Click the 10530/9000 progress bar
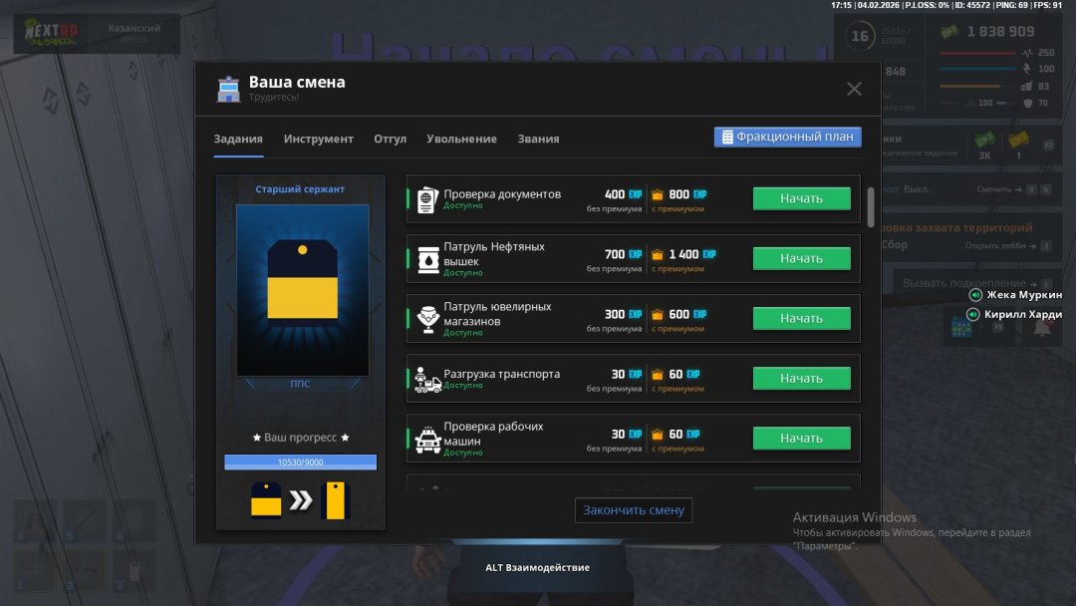 300,462
